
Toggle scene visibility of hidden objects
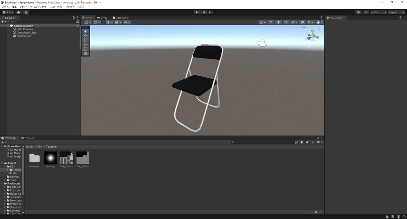[x=302, y=22]
